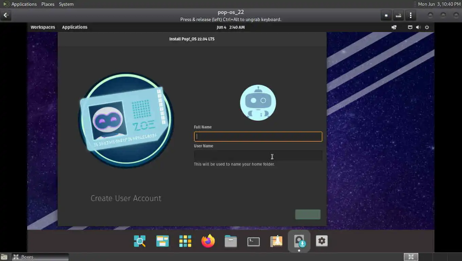The image size is (462, 261).
Task: Open the workspaces overview dock icon
Action: coord(162,241)
